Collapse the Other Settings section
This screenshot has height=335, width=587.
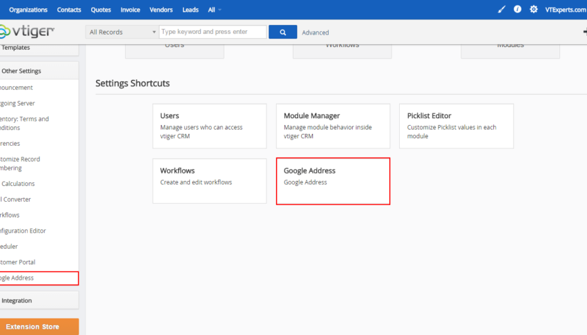pos(39,70)
